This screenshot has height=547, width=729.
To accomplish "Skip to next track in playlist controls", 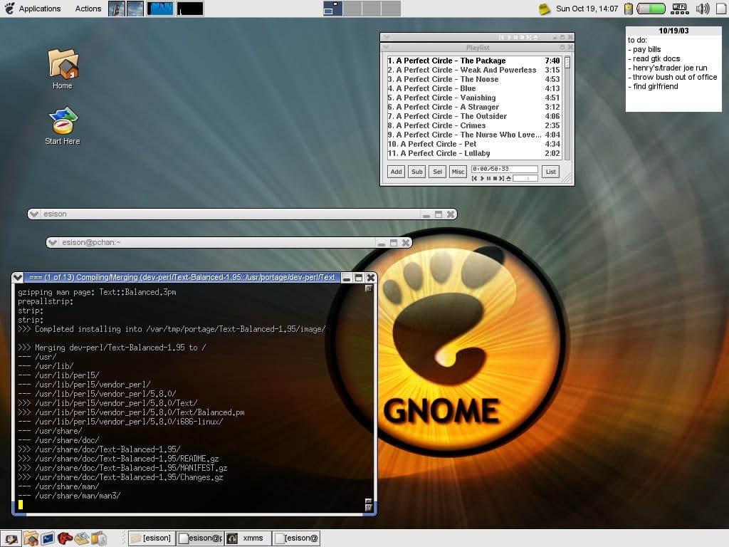I will click(502, 179).
